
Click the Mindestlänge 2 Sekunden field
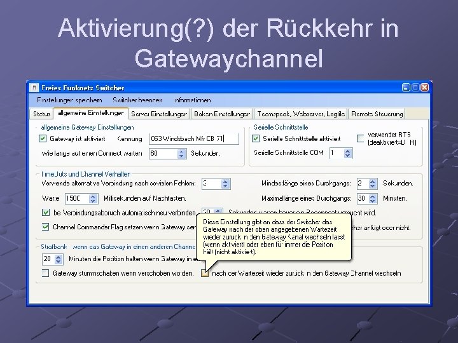click(x=363, y=184)
